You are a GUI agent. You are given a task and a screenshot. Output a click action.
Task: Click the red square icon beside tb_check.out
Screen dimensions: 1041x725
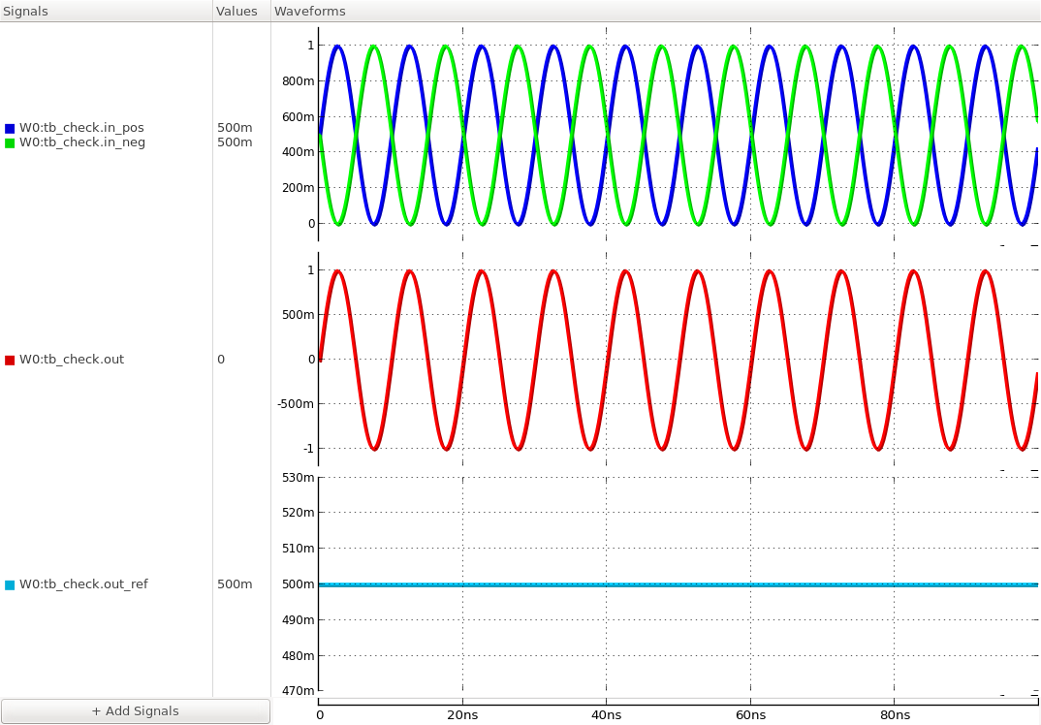(10, 359)
